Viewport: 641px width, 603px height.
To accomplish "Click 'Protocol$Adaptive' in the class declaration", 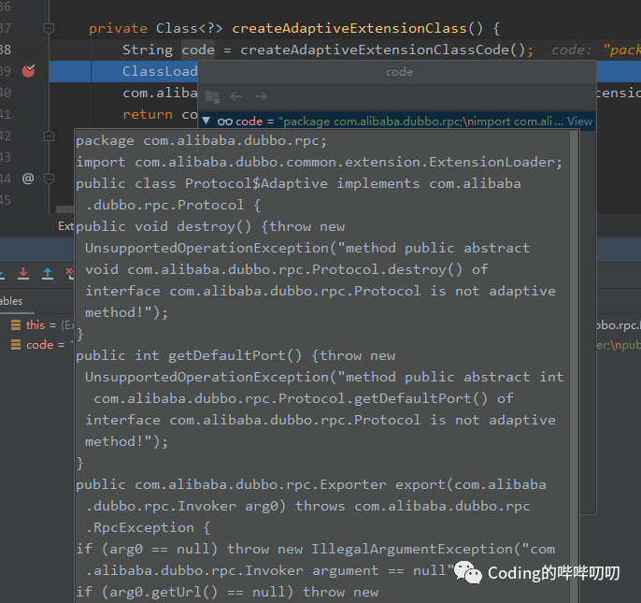I will [x=256, y=183].
